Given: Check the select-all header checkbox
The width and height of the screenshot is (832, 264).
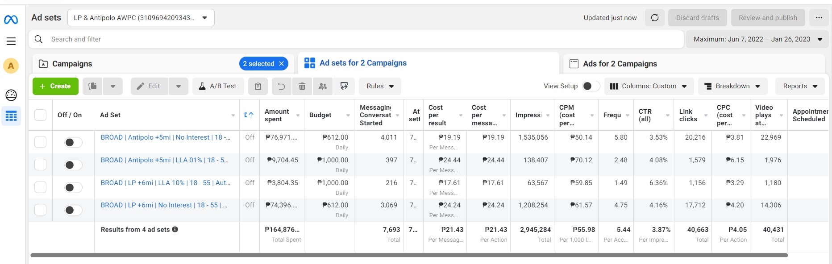Looking at the screenshot, I should [x=41, y=115].
